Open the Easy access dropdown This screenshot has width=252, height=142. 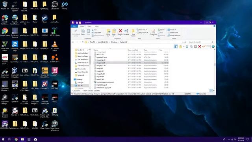(x=142, y=33)
